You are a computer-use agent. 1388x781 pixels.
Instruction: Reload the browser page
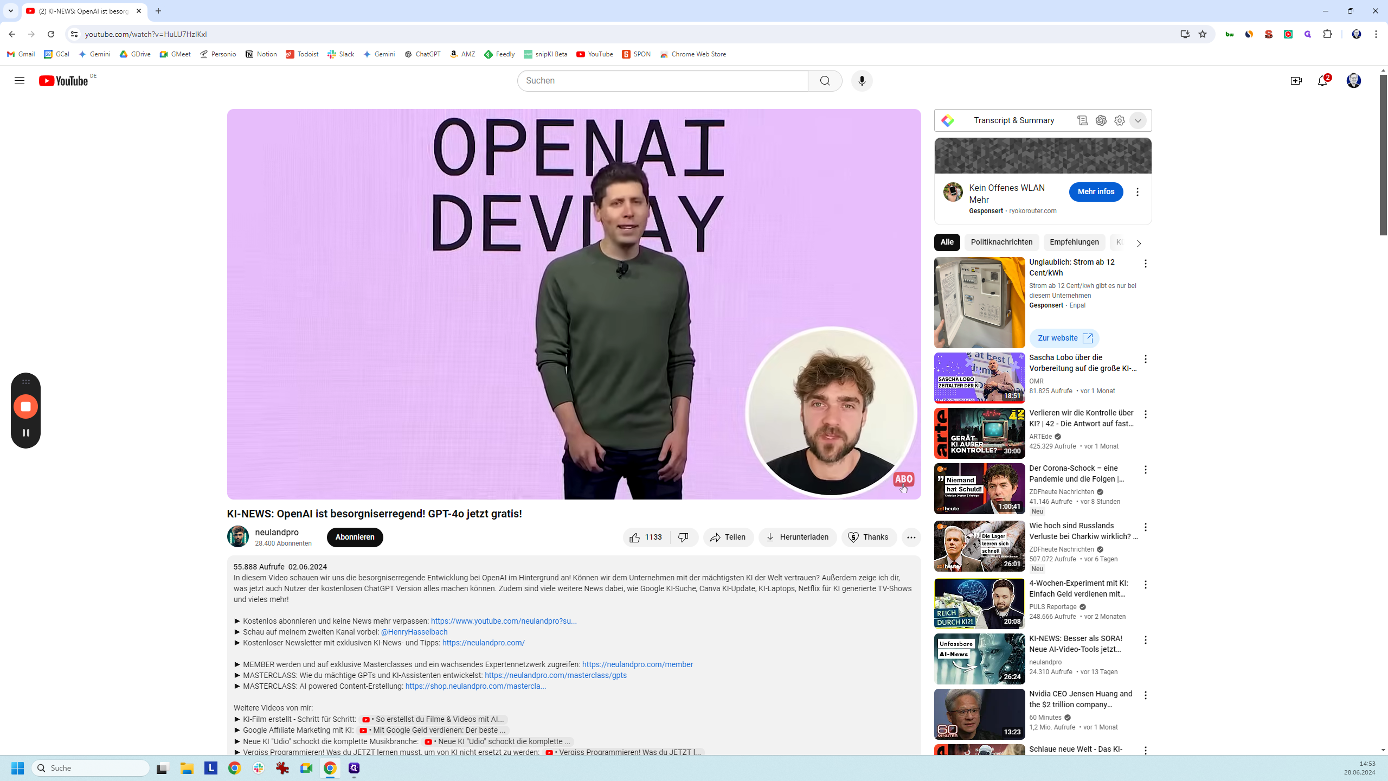tap(51, 34)
